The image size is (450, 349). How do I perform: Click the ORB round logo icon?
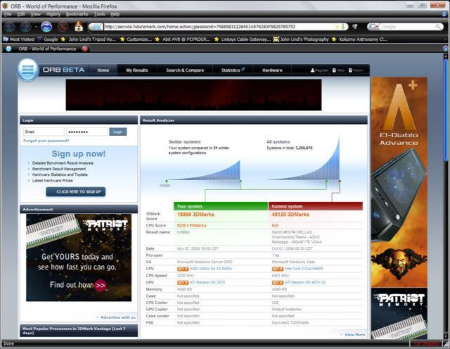[27, 70]
